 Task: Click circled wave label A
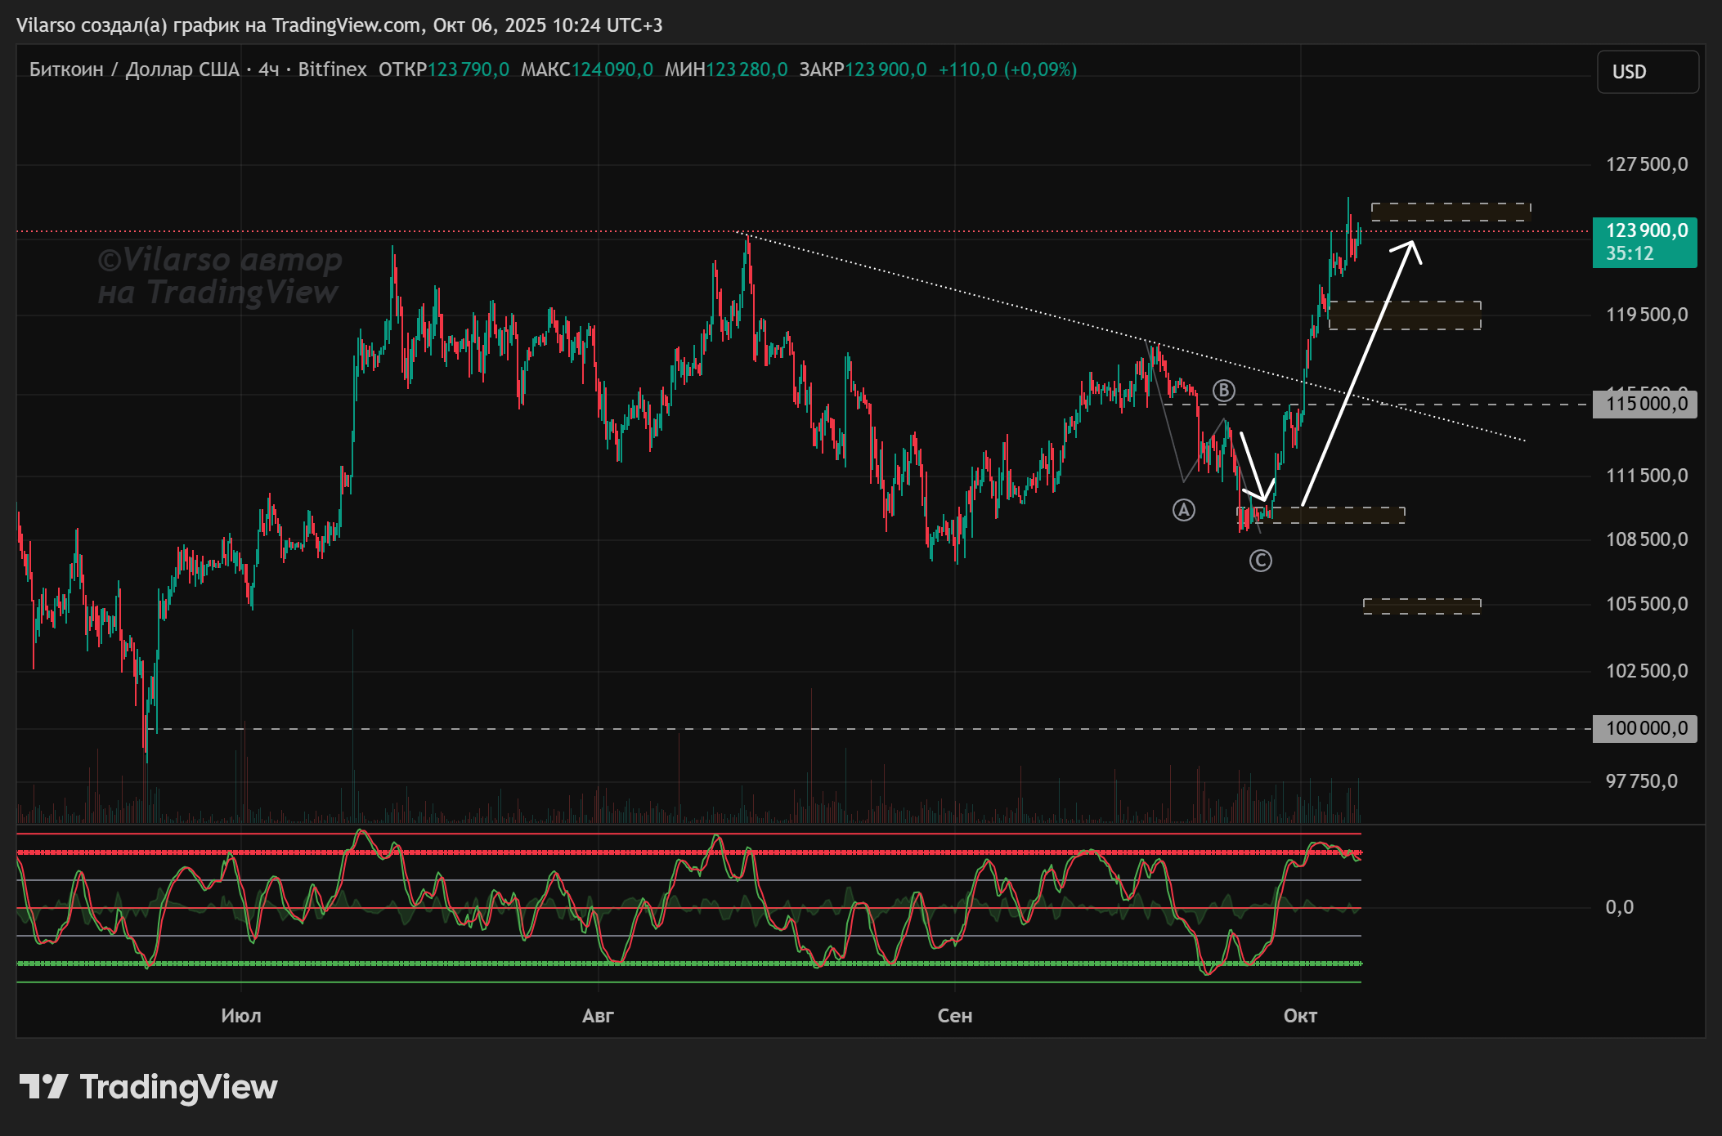[x=1183, y=511]
